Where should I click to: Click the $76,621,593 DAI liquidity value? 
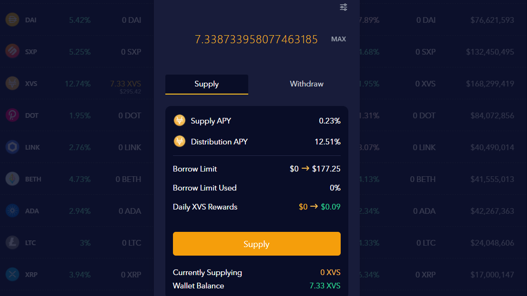coord(492,20)
